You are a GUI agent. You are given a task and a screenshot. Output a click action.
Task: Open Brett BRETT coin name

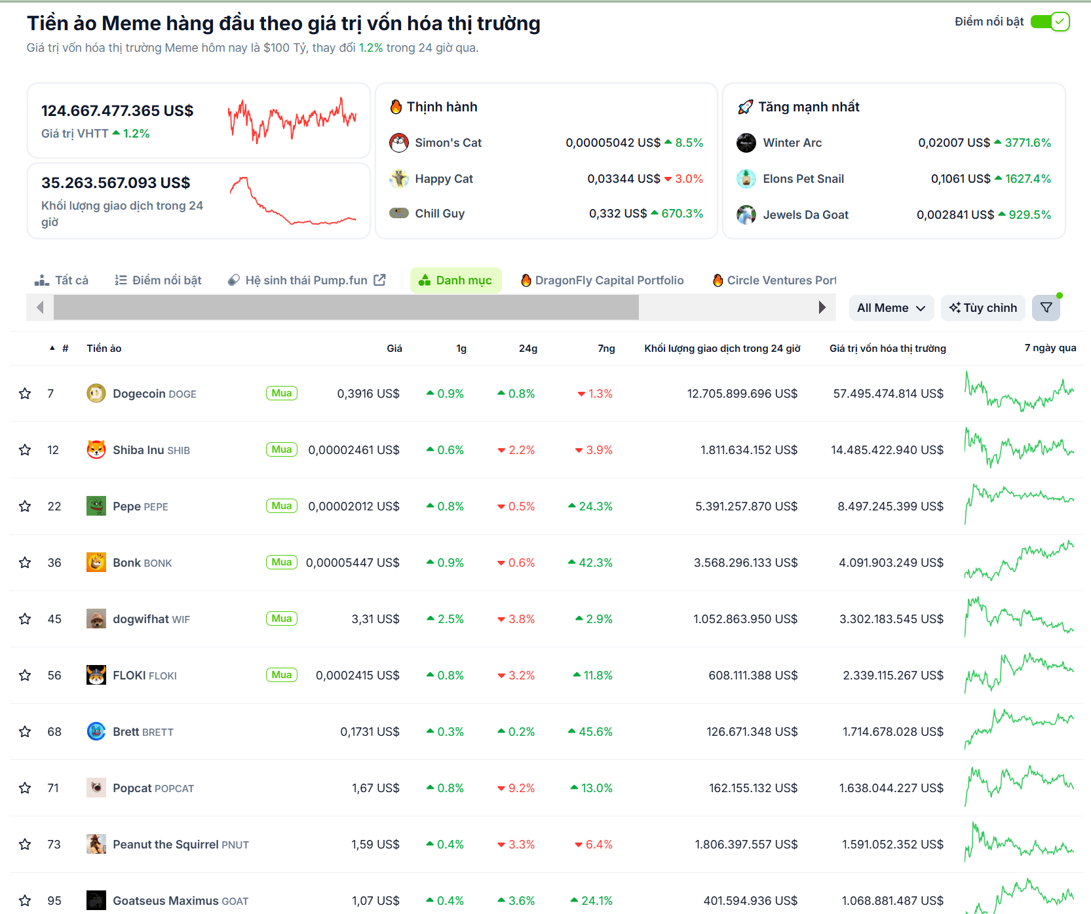point(143,732)
